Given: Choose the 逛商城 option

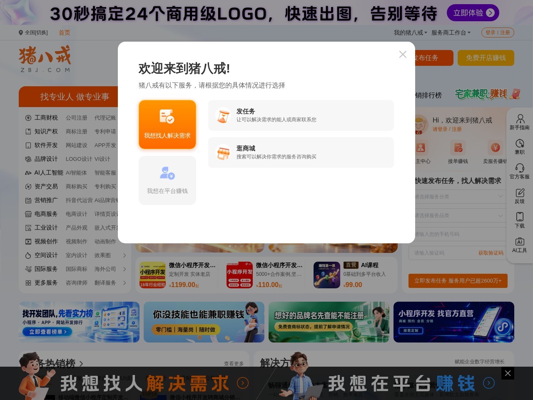Looking at the screenshot, I should [x=301, y=152].
